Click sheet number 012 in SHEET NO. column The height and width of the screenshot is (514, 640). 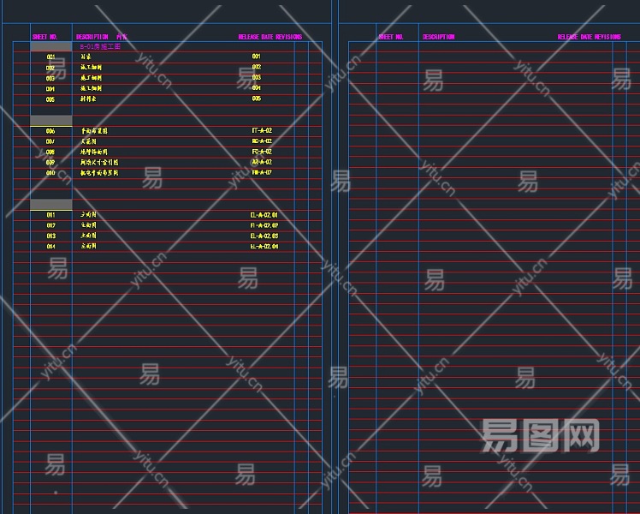(50, 225)
